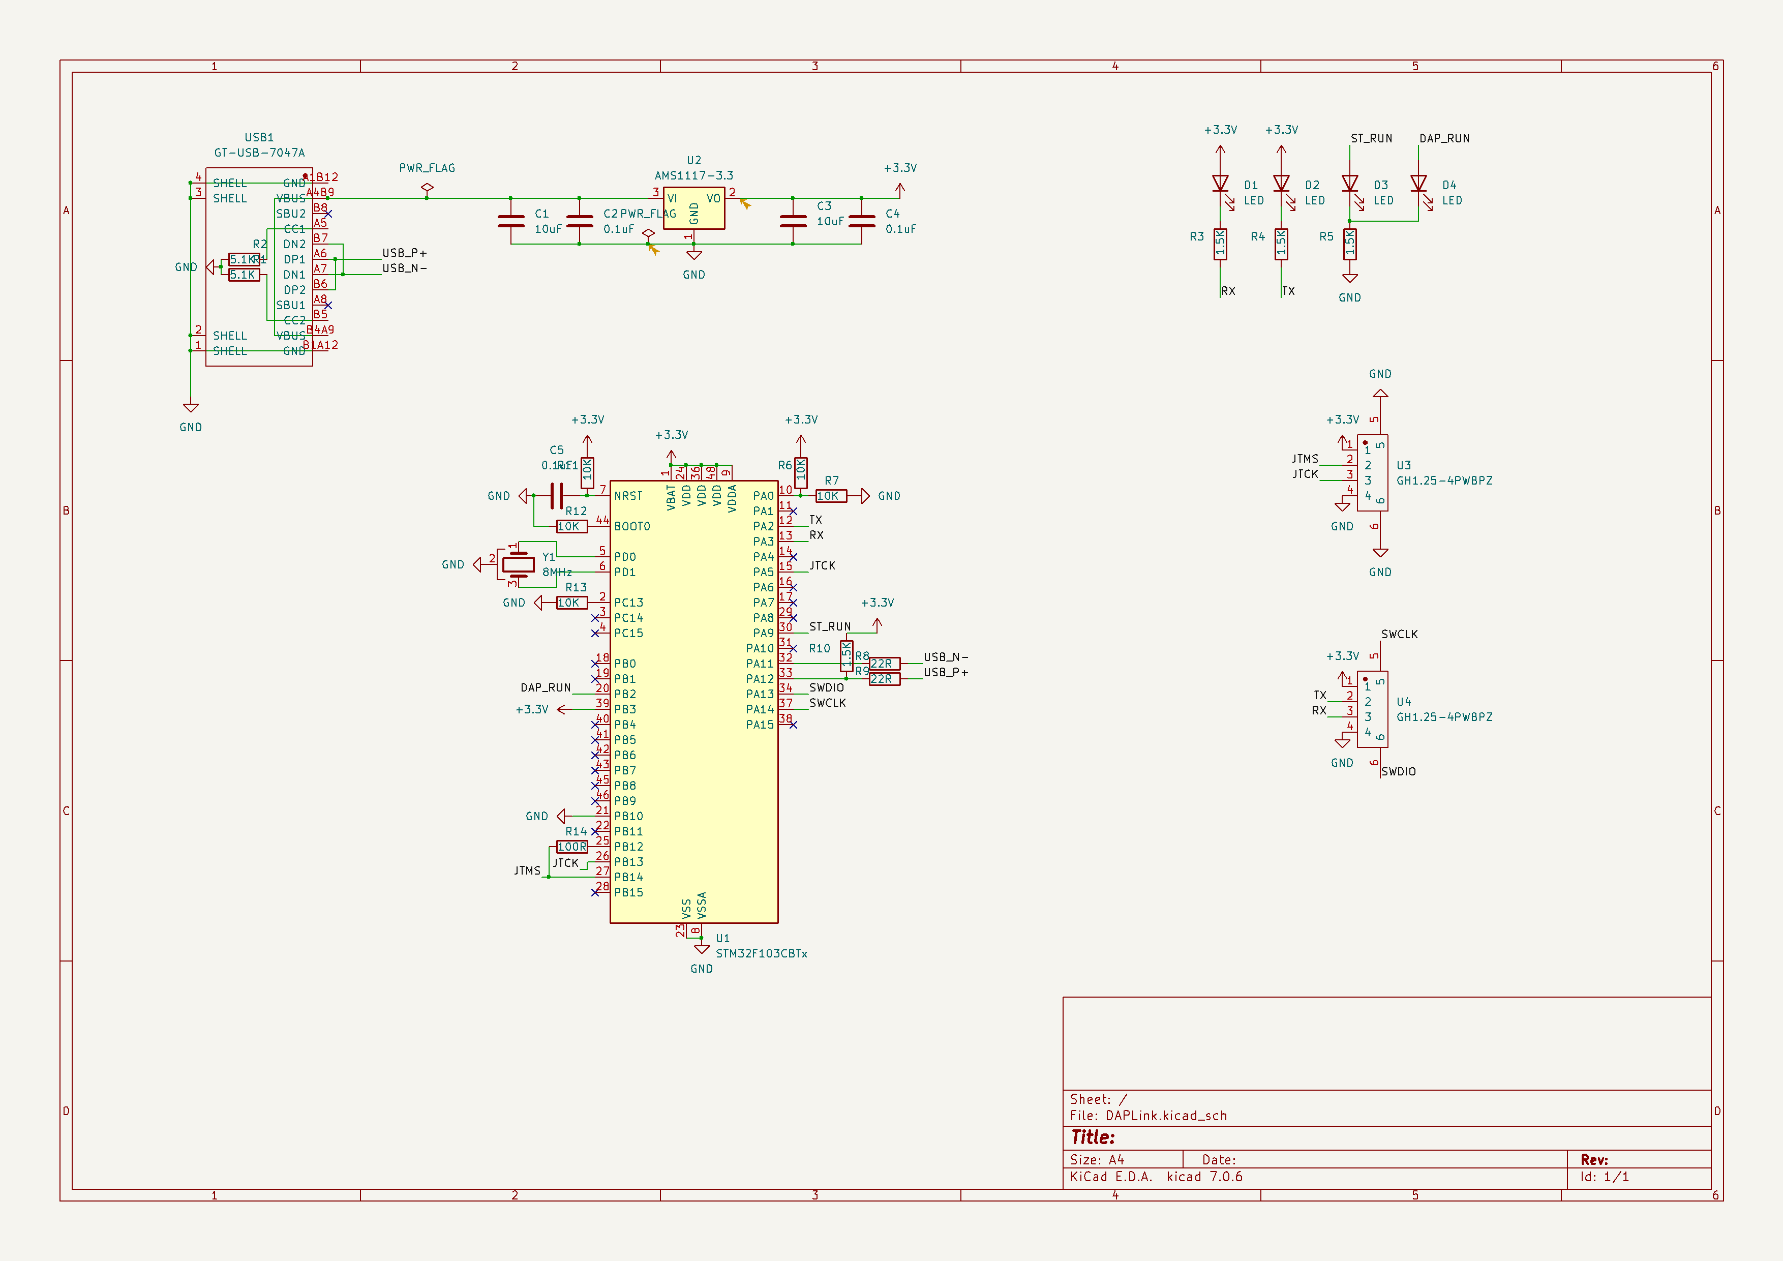This screenshot has height=1261, width=1783.
Task: Select resistor R9 22R on USB_P+
Action: click(885, 679)
